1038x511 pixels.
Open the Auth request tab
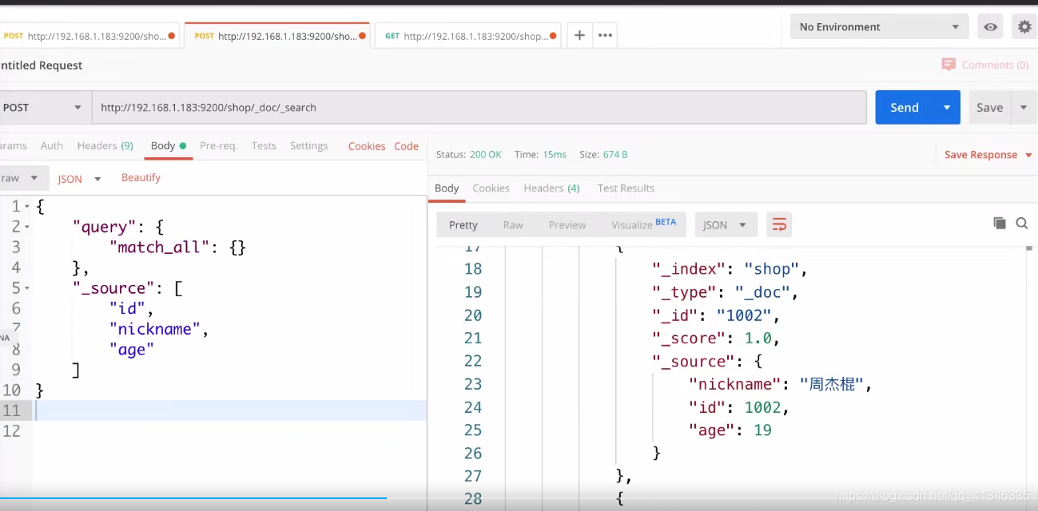click(x=52, y=145)
